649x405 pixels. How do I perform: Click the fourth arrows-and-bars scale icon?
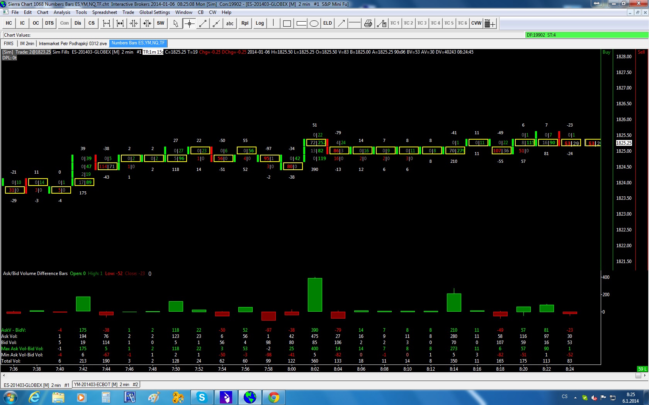click(x=147, y=23)
